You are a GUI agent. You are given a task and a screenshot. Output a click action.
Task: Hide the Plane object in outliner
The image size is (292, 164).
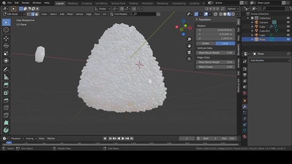[x=288, y=40]
